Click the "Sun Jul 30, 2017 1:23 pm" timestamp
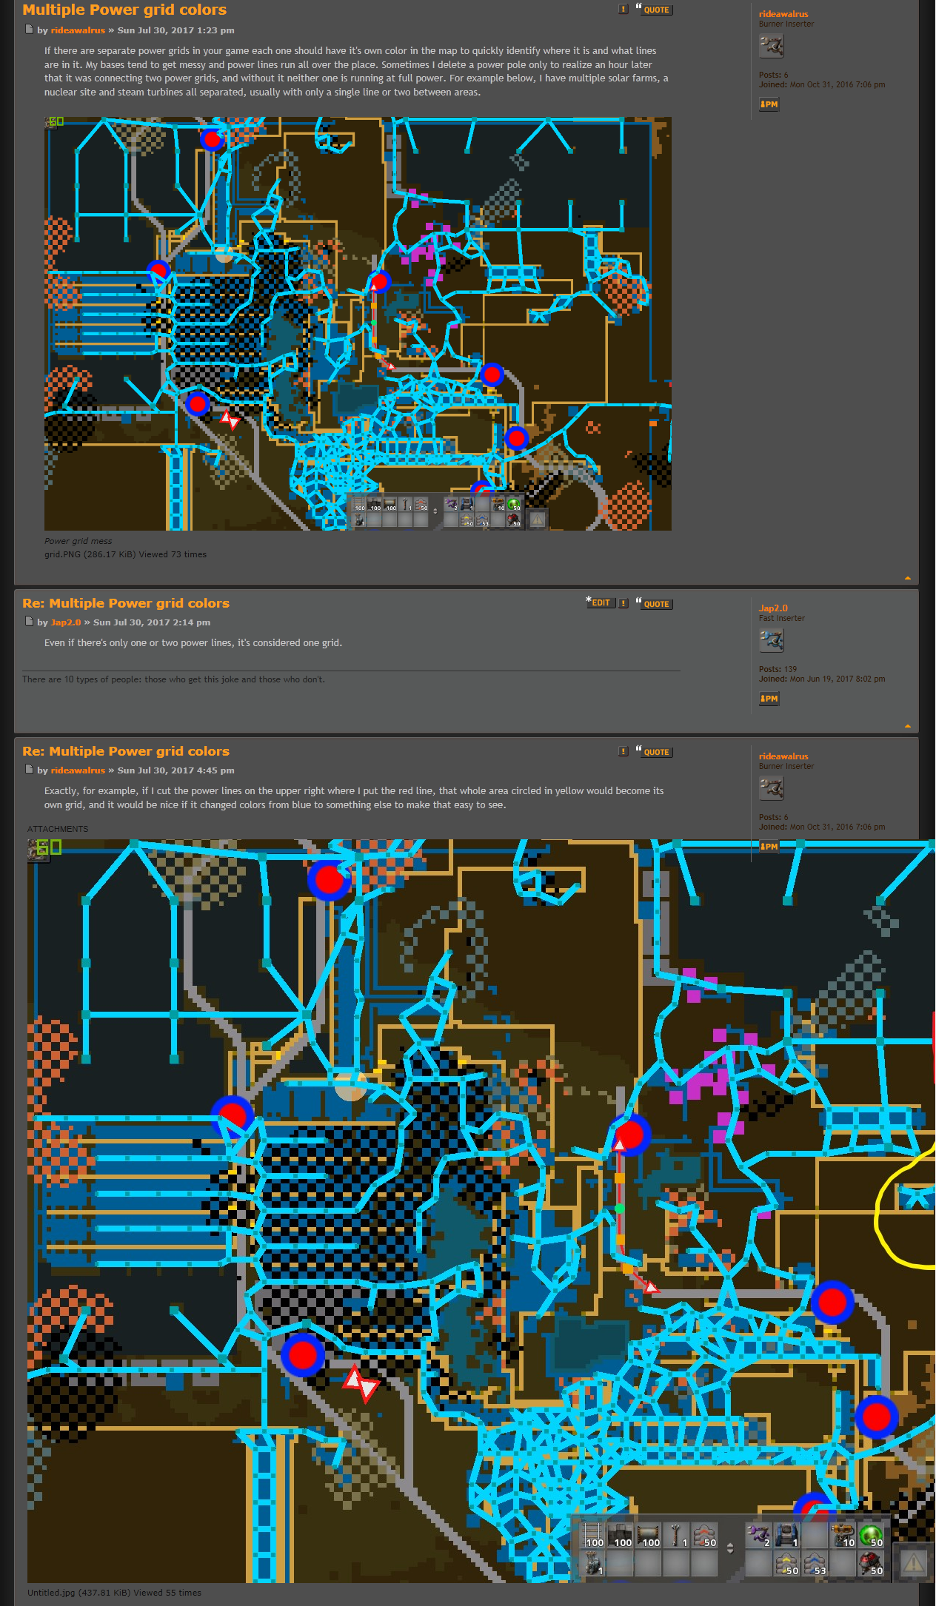936x1606 pixels. click(x=175, y=30)
